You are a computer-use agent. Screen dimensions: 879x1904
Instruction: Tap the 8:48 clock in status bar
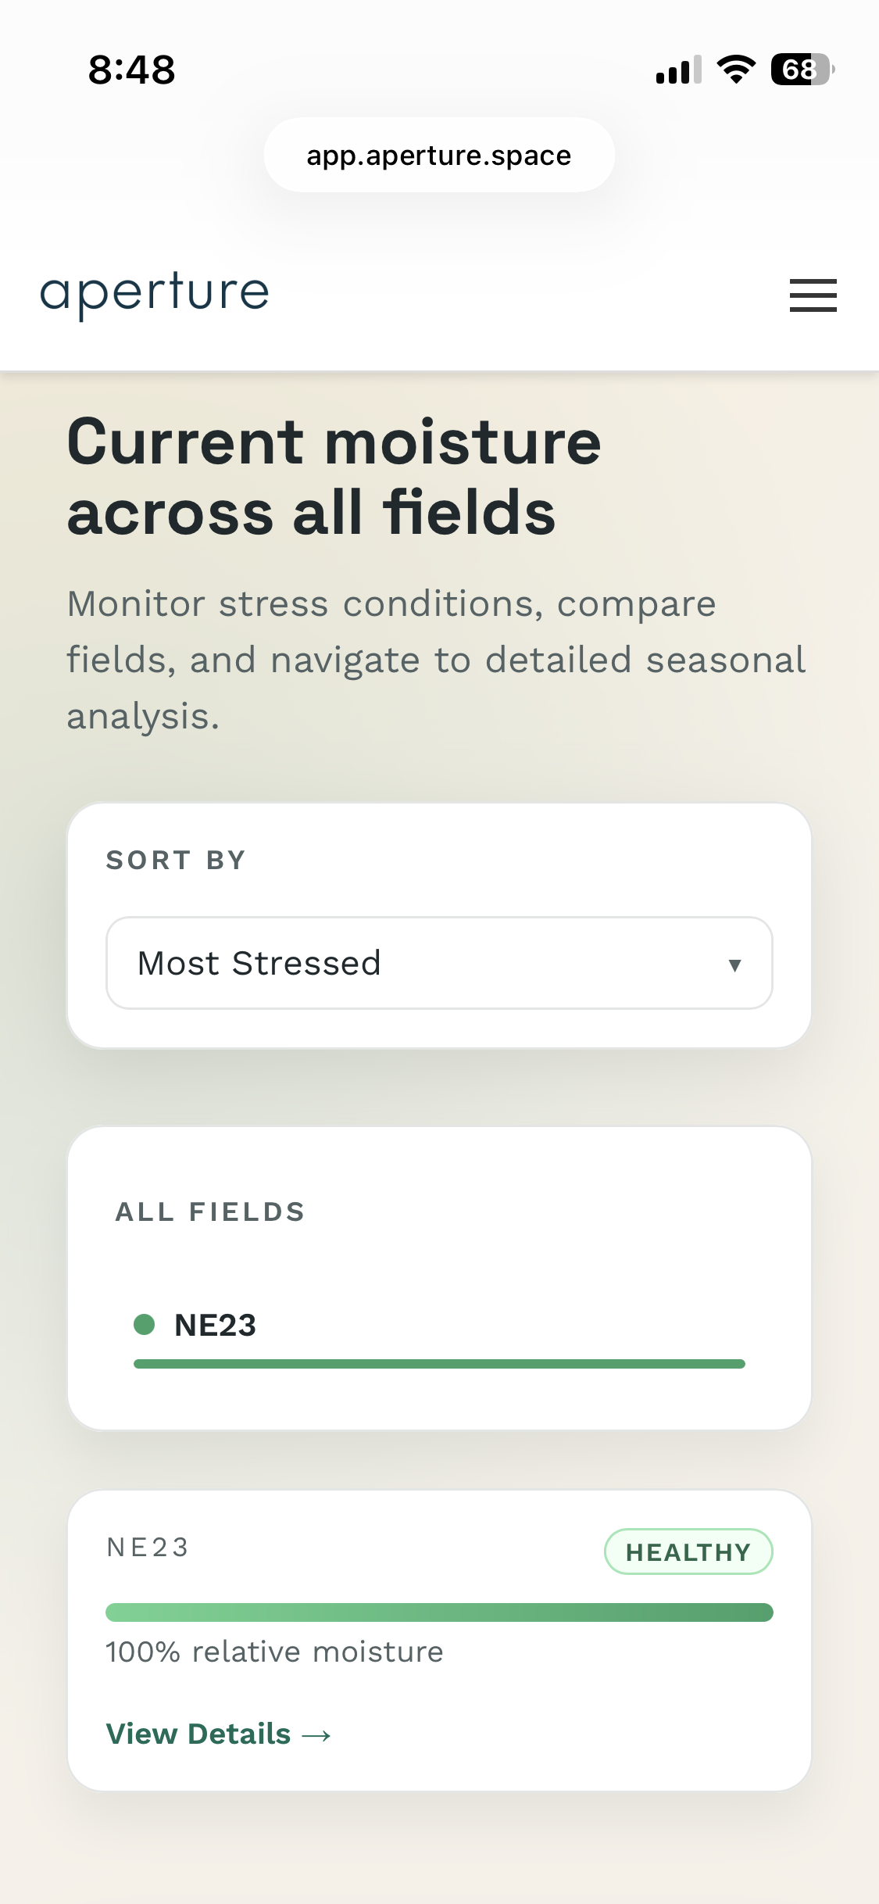point(131,70)
